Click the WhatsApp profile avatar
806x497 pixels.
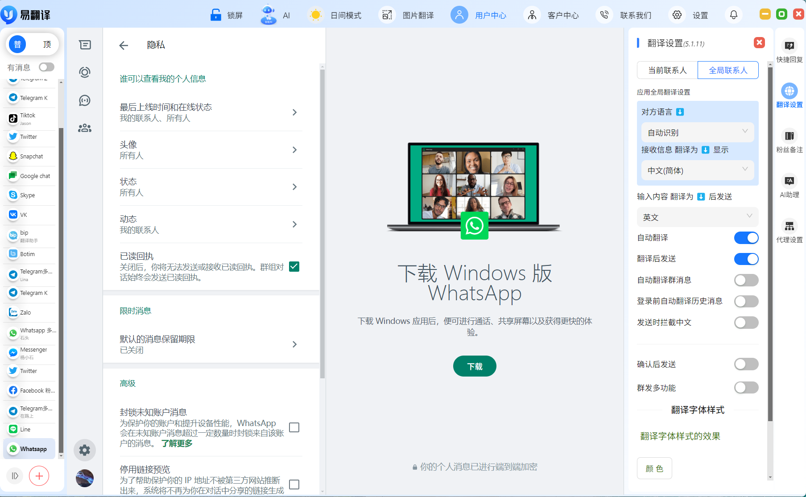point(85,478)
